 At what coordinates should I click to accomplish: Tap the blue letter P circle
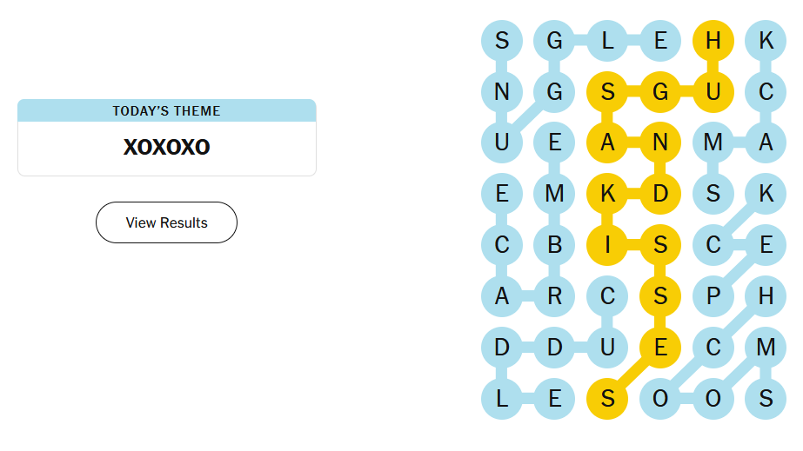tap(713, 296)
